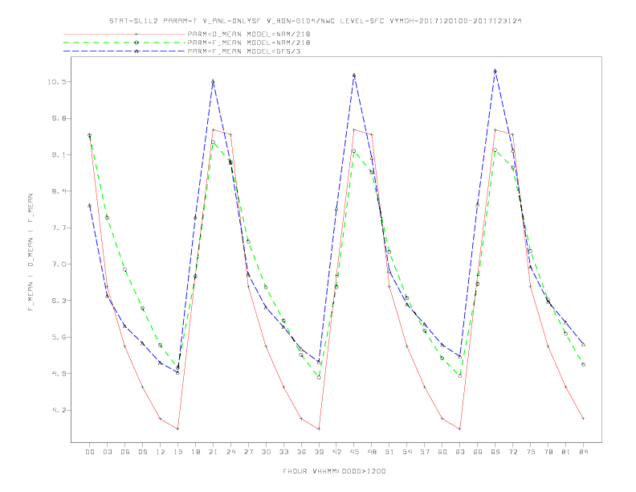
Task: Click x-axis tick label 75
Action: pyautogui.click(x=531, y=452)
